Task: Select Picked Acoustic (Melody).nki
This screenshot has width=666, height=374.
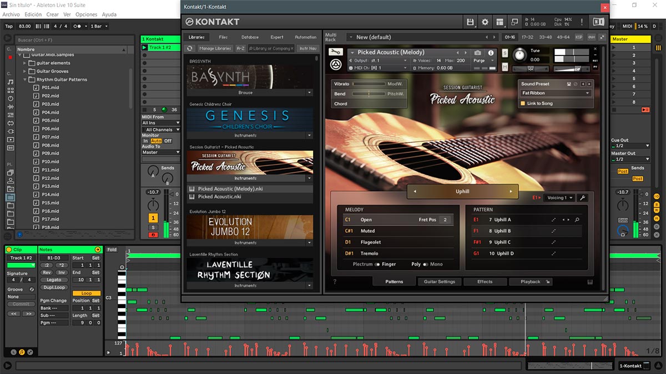Action: pyautogui.click(x=250, y=189)
